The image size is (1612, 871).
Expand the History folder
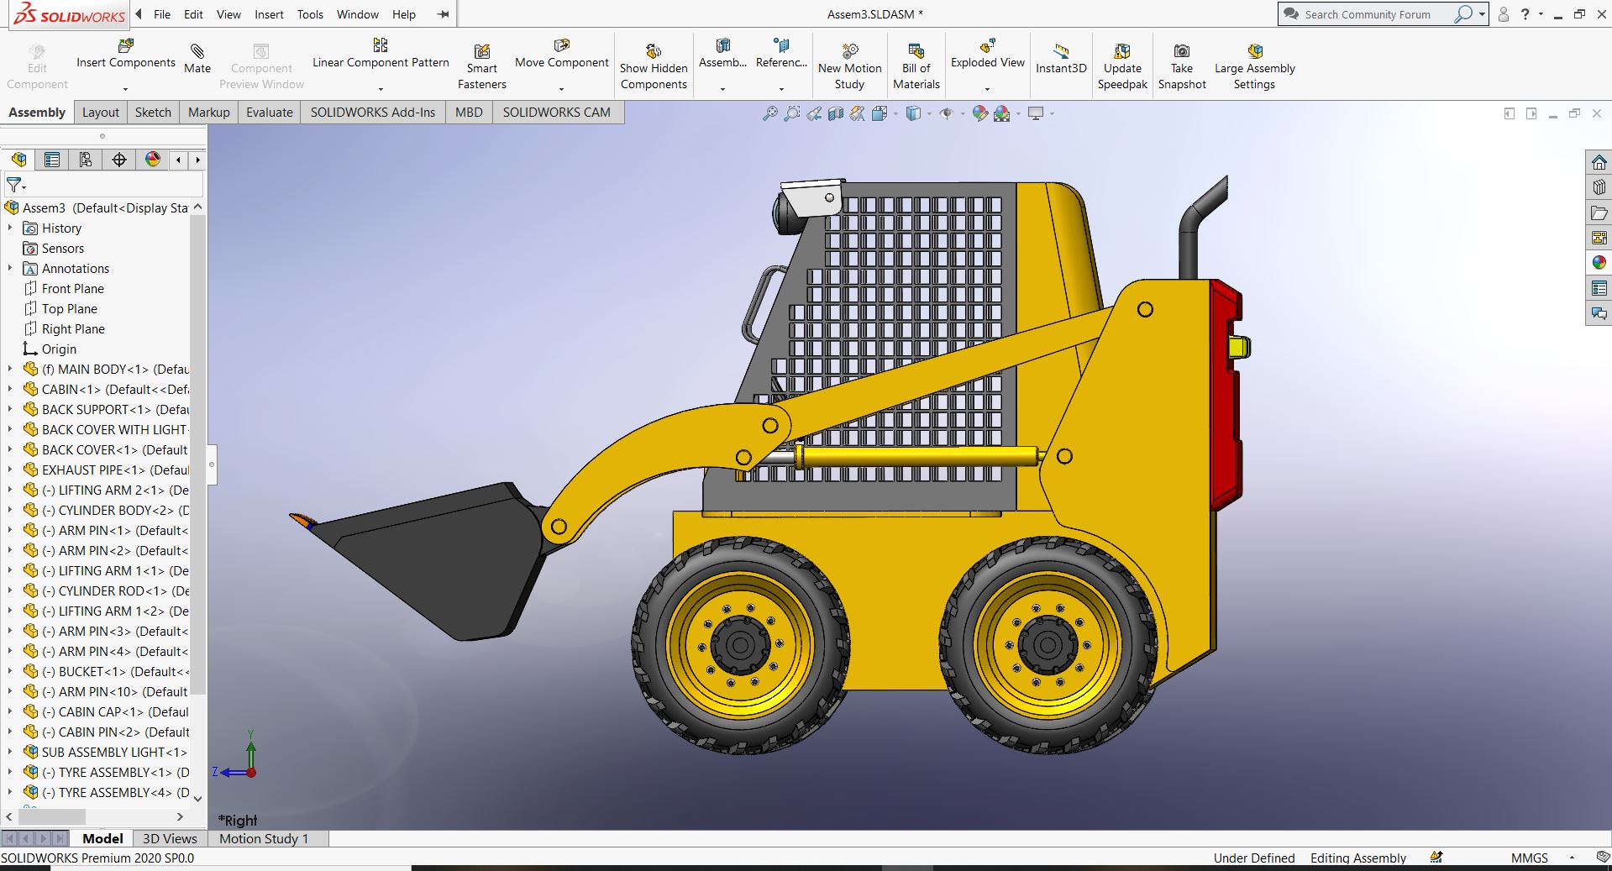[10, 228]
